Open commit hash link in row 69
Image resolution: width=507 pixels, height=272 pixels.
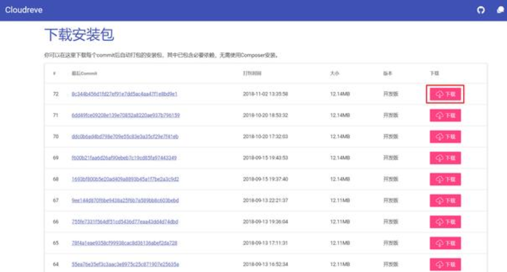click(124, 158)
